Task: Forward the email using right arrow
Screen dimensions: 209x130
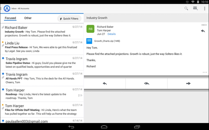Action: [188, 84]
